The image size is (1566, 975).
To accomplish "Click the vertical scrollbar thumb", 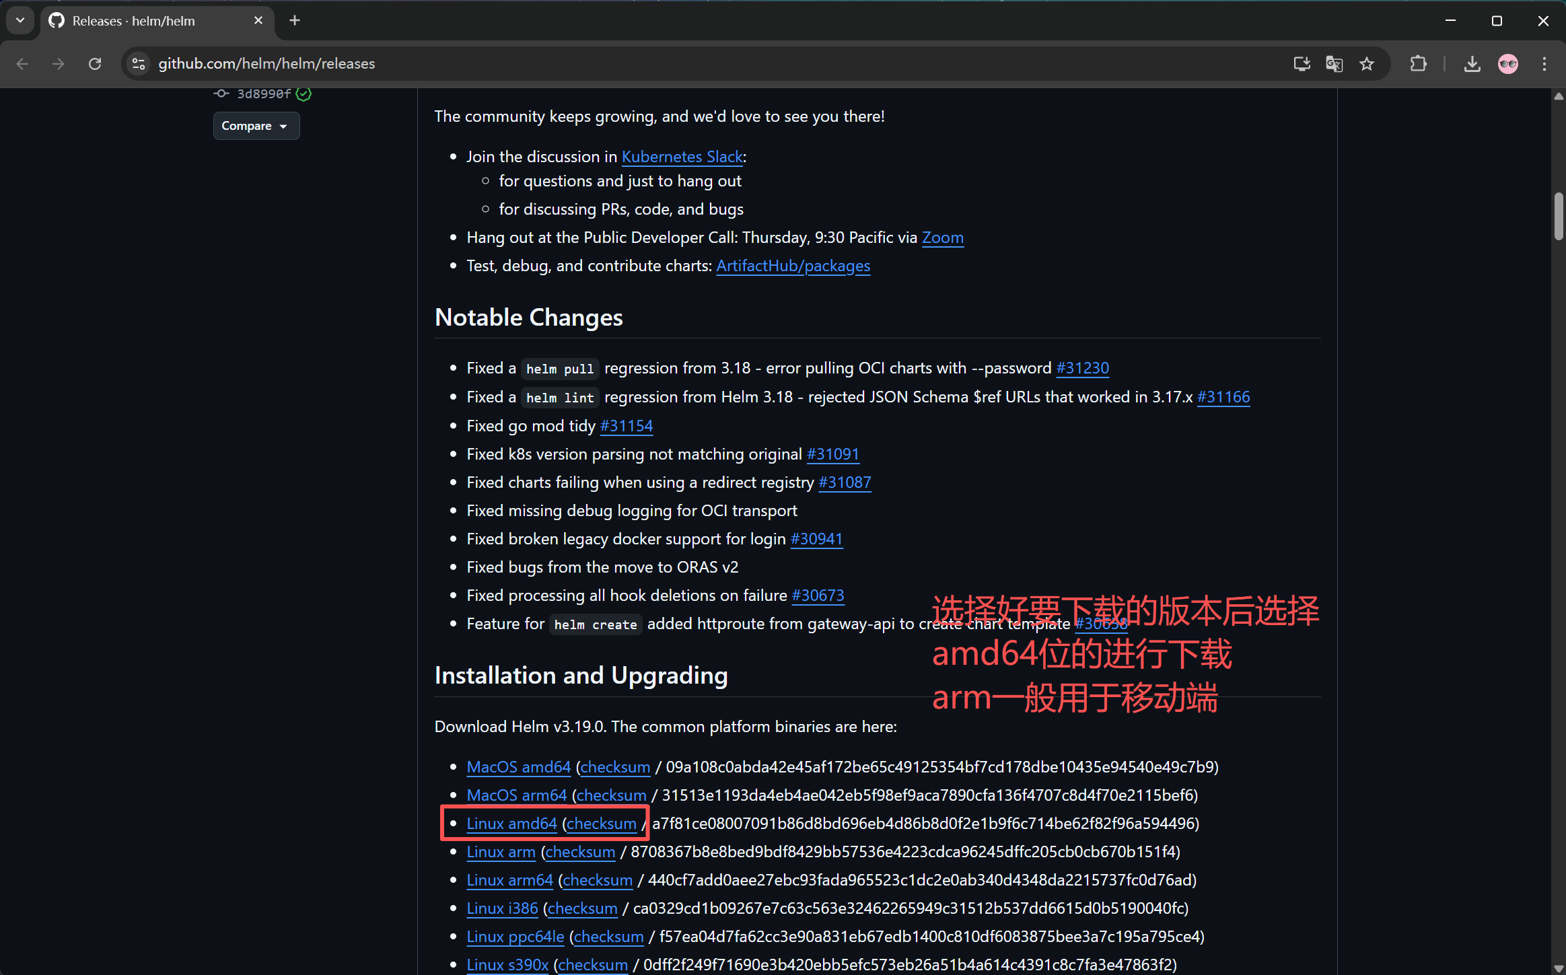I will point(1559,217).
